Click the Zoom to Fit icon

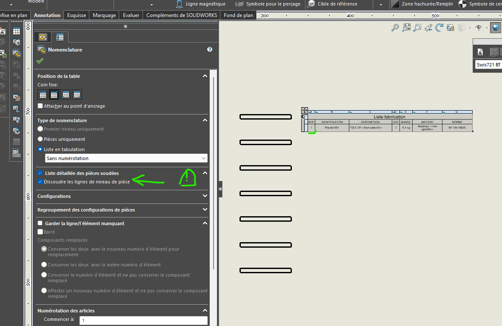[x=407, y=28]
